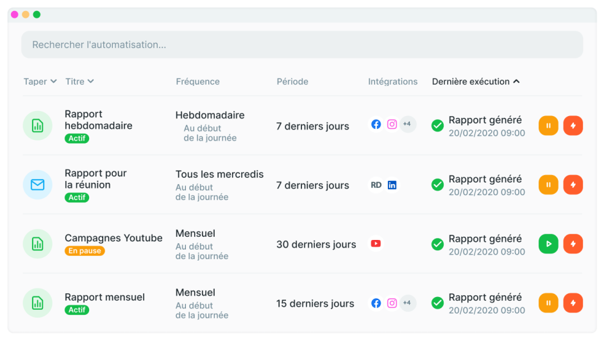The width and height of the screenshot is (604, 340).
Task: Click the En pause status badge
Action: [x=85, y=251]
